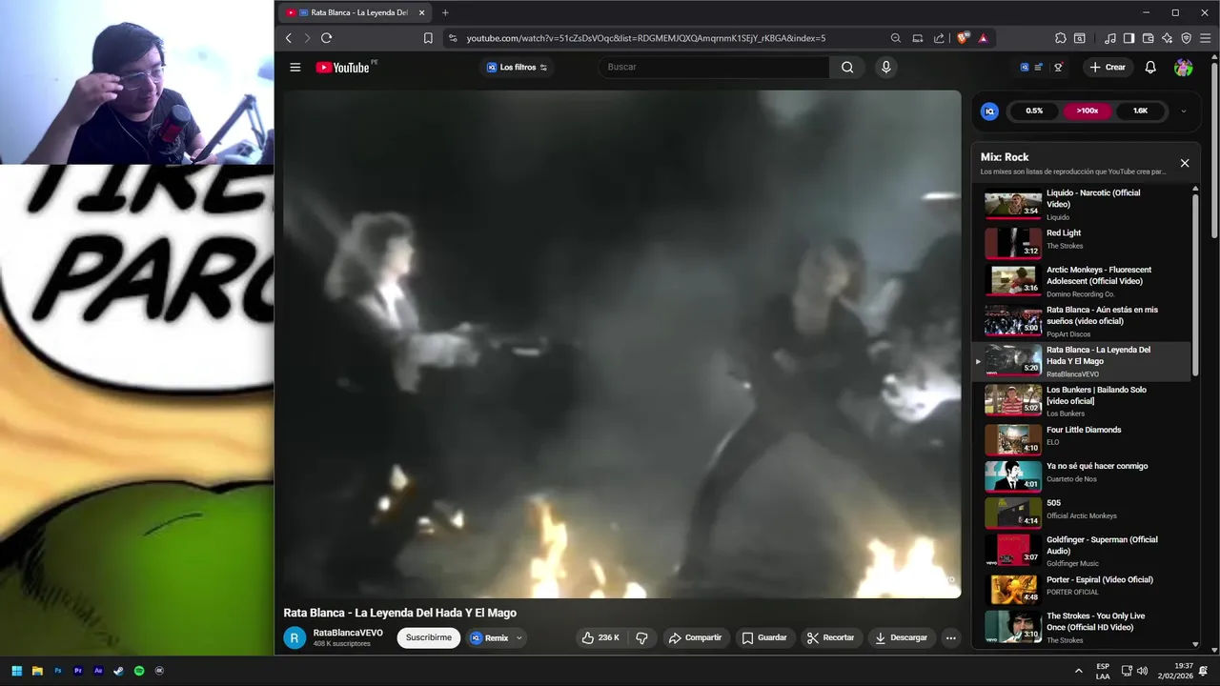
Task: Subscribe with the Suscribirme button
Action: click(429, 637)
